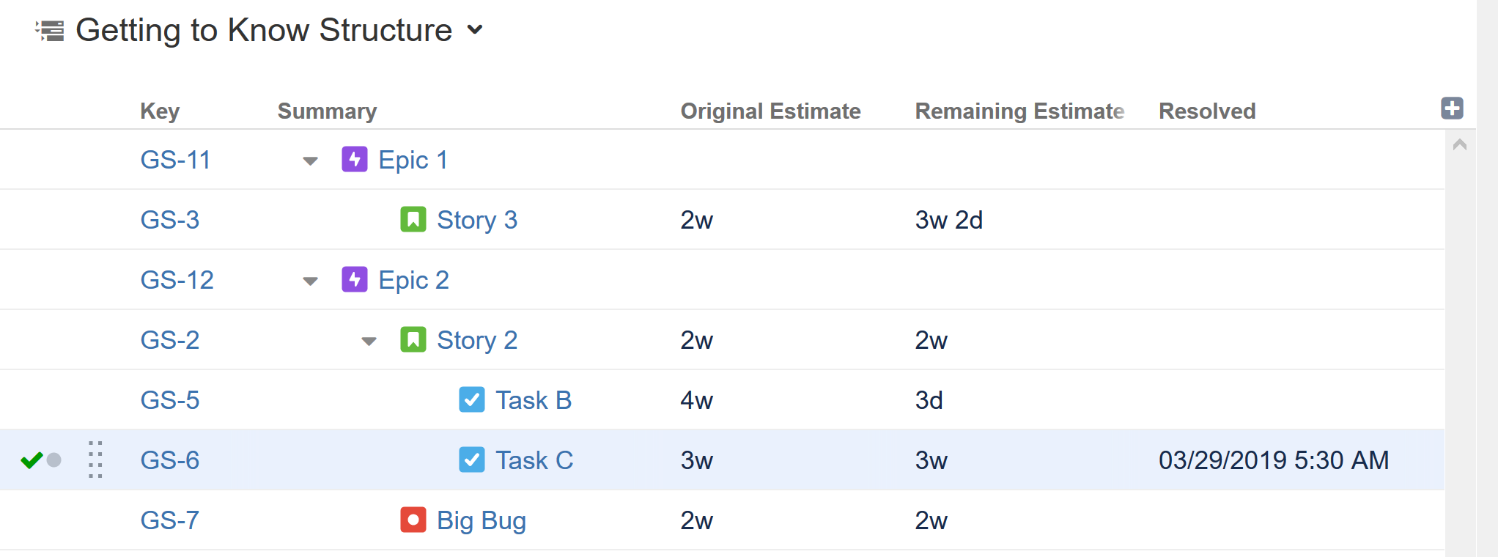The width and height of the screenshot is (1498, 557).
Task: Click the drag handle on the GS-6 row
Action: click(x=94, y=460)
